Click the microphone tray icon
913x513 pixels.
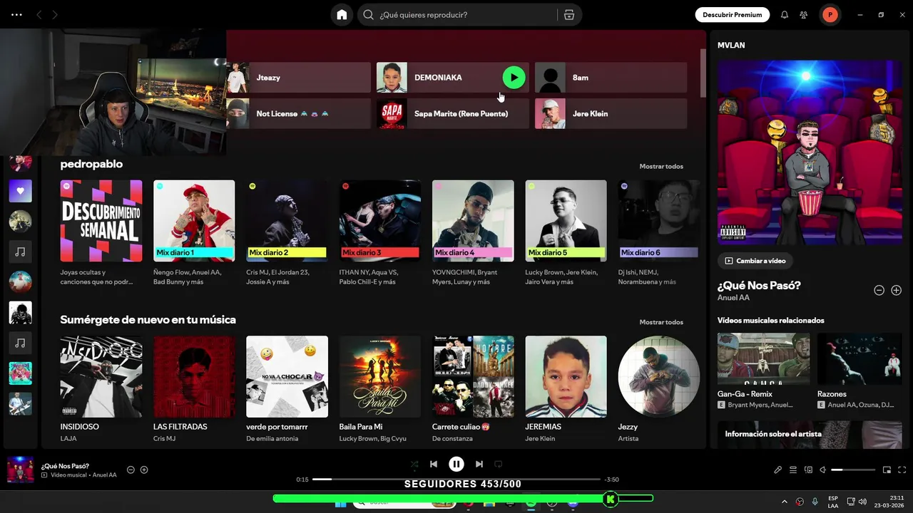pyautogui.click(x=815, y=502)
